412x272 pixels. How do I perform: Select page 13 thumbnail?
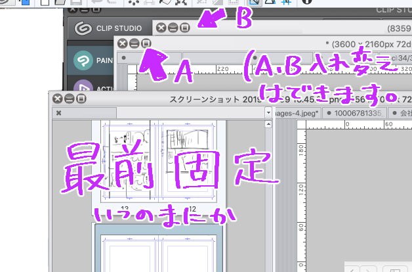pyautogui.click(x=129, y=162)
